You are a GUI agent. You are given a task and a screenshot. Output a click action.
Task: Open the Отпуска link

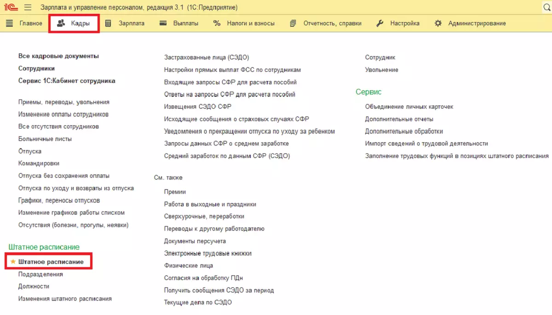pos(30,151)
